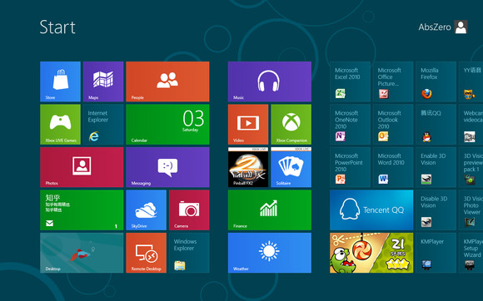The height and width of the screenshot is (301, 483).
Task: Click the AbsZero user name
Action: point(435,27)
